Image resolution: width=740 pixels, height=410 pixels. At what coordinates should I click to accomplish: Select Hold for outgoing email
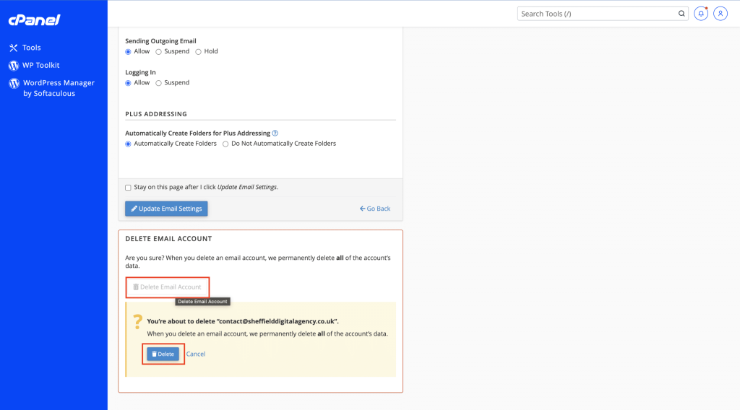click(198, 52)
